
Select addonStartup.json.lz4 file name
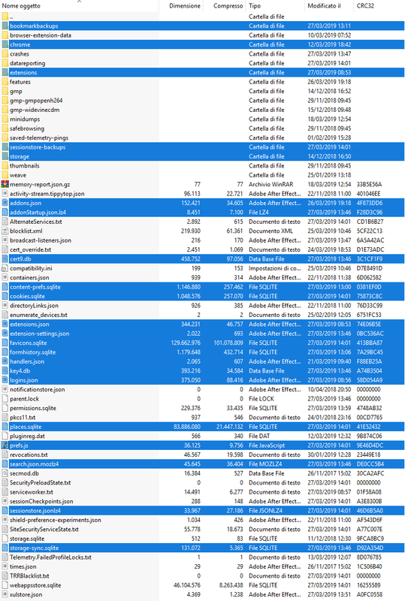38,213
